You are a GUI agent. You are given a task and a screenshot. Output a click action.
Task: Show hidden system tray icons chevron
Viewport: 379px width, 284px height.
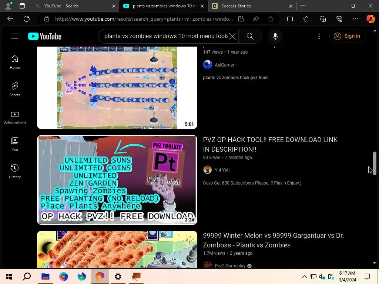[305, 277]
